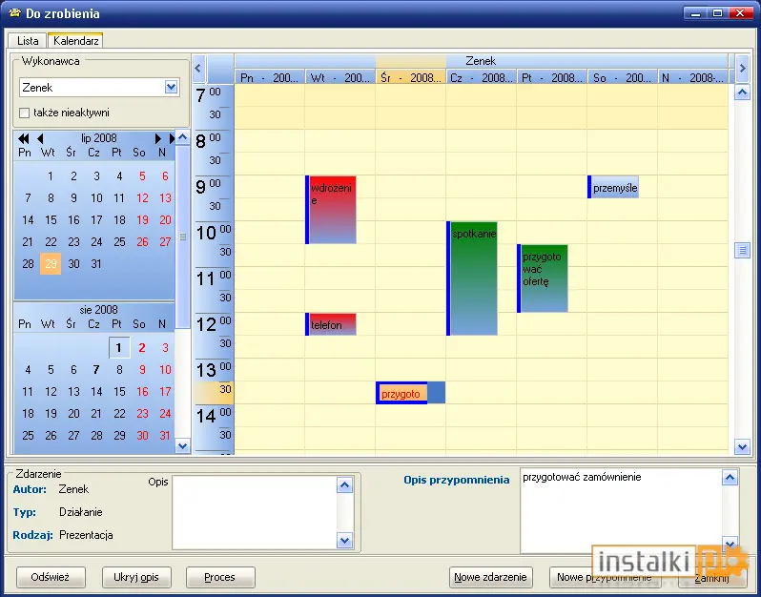Click the Odśwież button
The image size is (761, 597).
51,577
